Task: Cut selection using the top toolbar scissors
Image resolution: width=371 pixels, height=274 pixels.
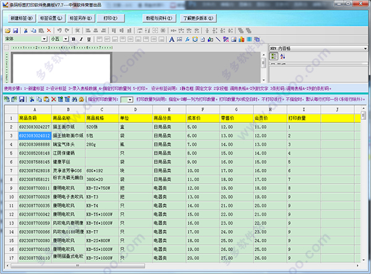Action: 26,30
